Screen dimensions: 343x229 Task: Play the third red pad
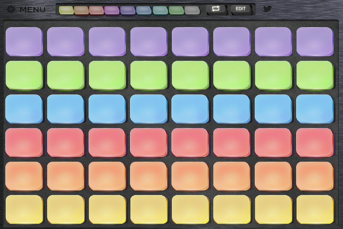[107, 142]
